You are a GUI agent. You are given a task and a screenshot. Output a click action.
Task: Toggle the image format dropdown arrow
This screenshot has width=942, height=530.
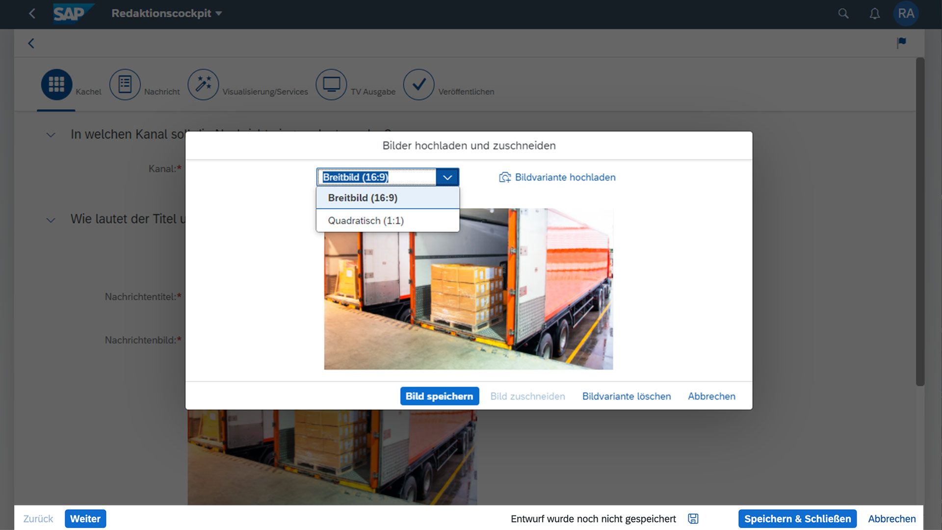point(447,177)
